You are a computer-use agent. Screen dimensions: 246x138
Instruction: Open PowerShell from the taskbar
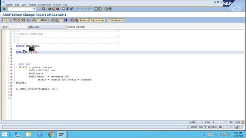[40, 135]
